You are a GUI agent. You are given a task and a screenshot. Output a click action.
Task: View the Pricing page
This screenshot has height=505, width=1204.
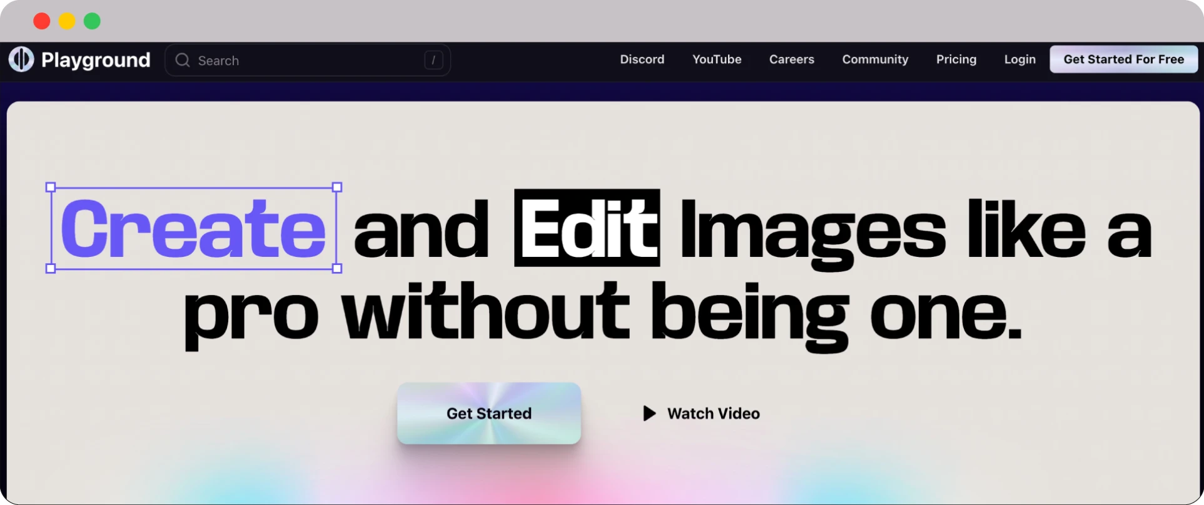[x=956, y=59]
